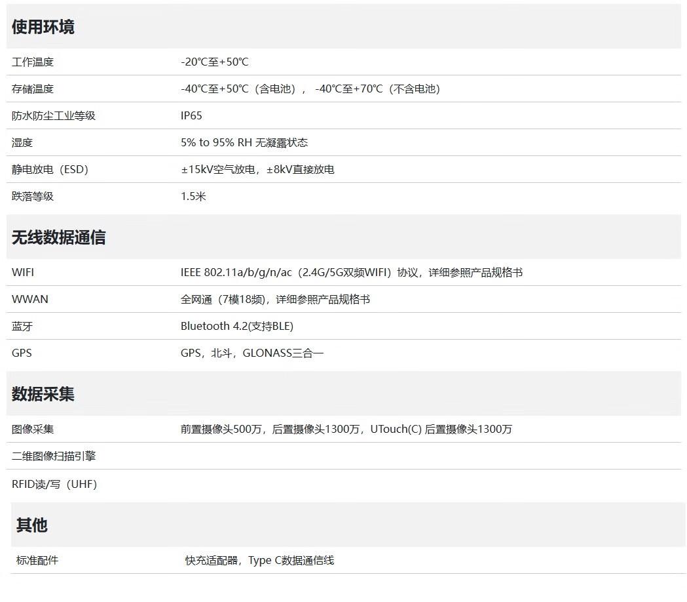This screenshot has width=687, height=602.
Task: Select the WIFI row label
Action: [x=23, y=273]
